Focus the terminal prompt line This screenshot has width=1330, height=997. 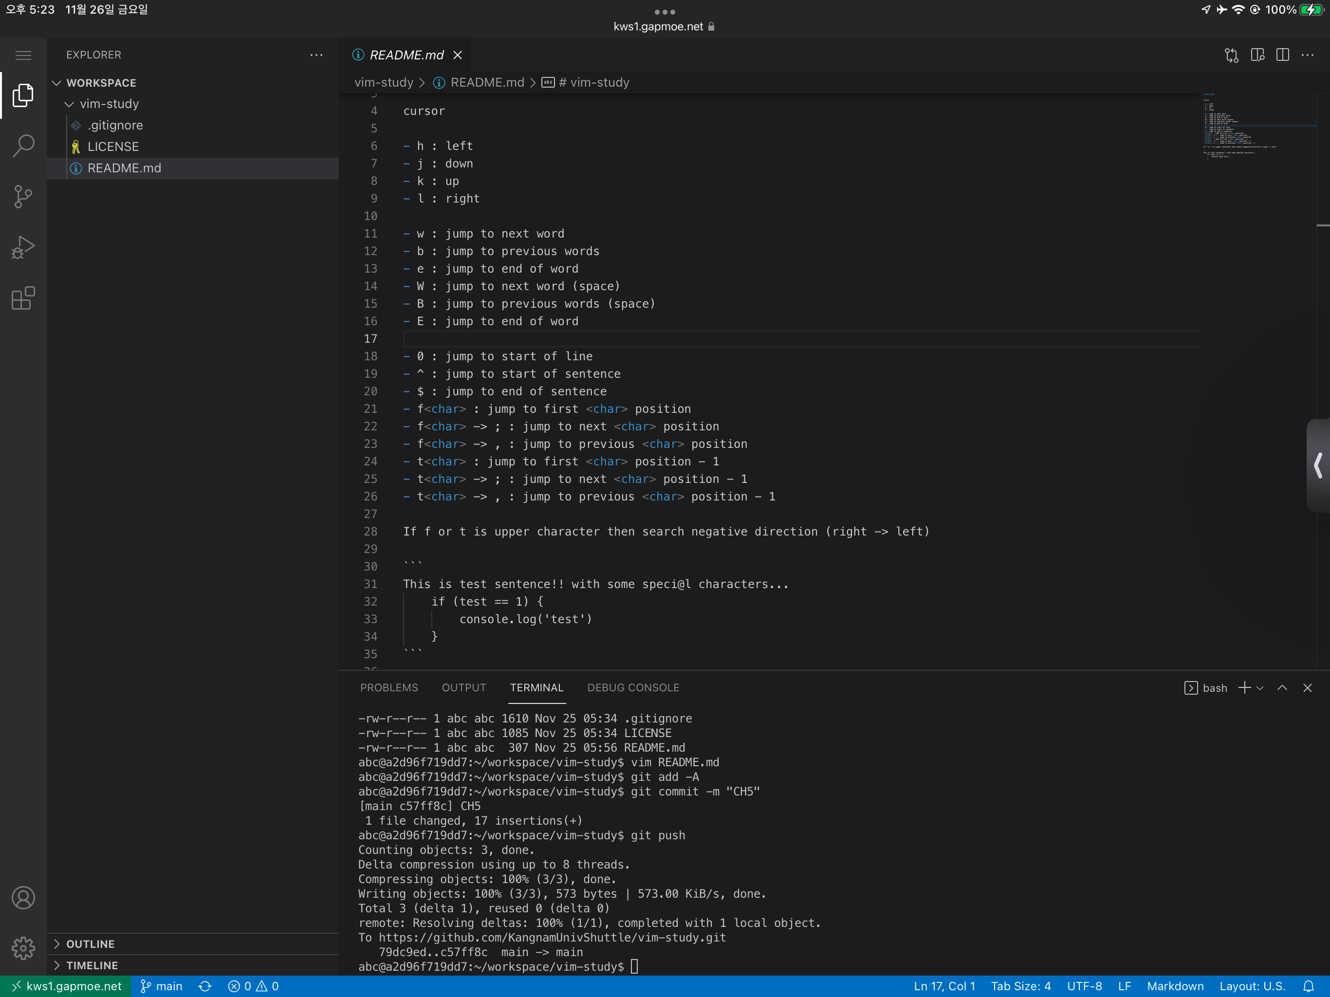point(498,966)
